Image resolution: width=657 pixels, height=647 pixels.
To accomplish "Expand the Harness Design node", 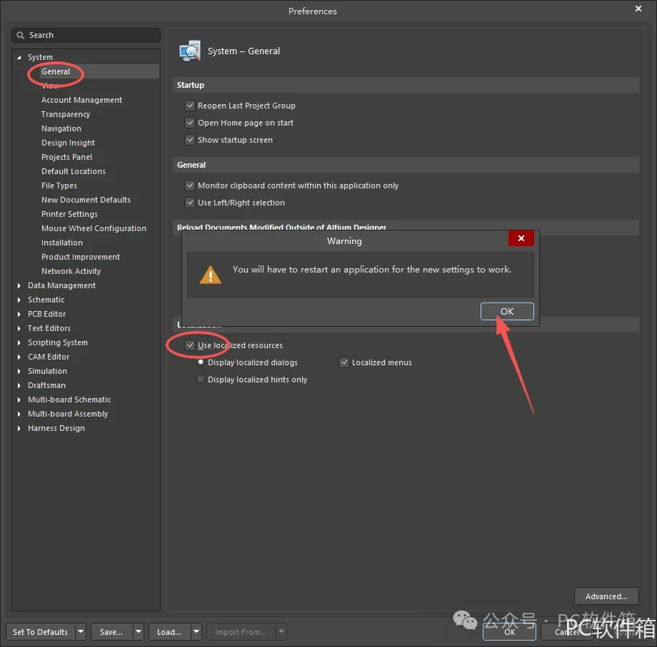I will 19,428.
